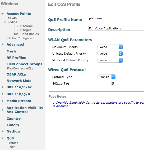
Task: Open Media Stream in the sidebar
Action: click(x=19, y=101)
